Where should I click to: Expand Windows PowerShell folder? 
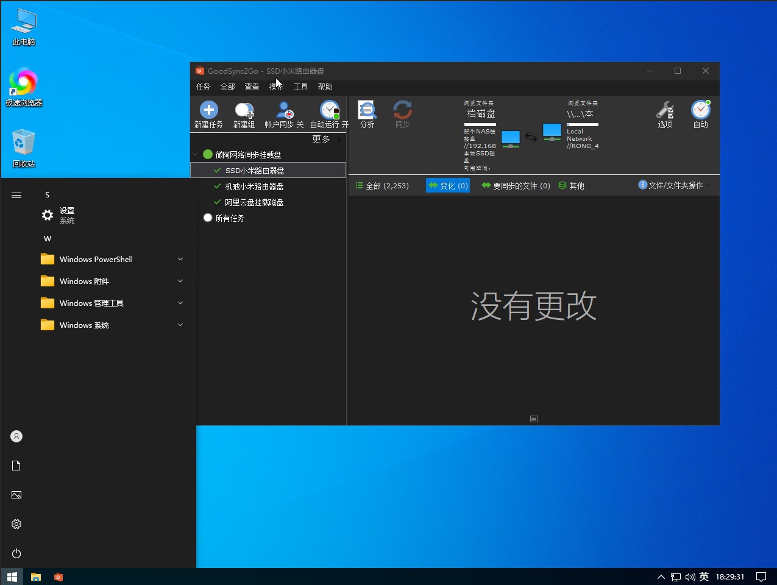pos(113,259)
